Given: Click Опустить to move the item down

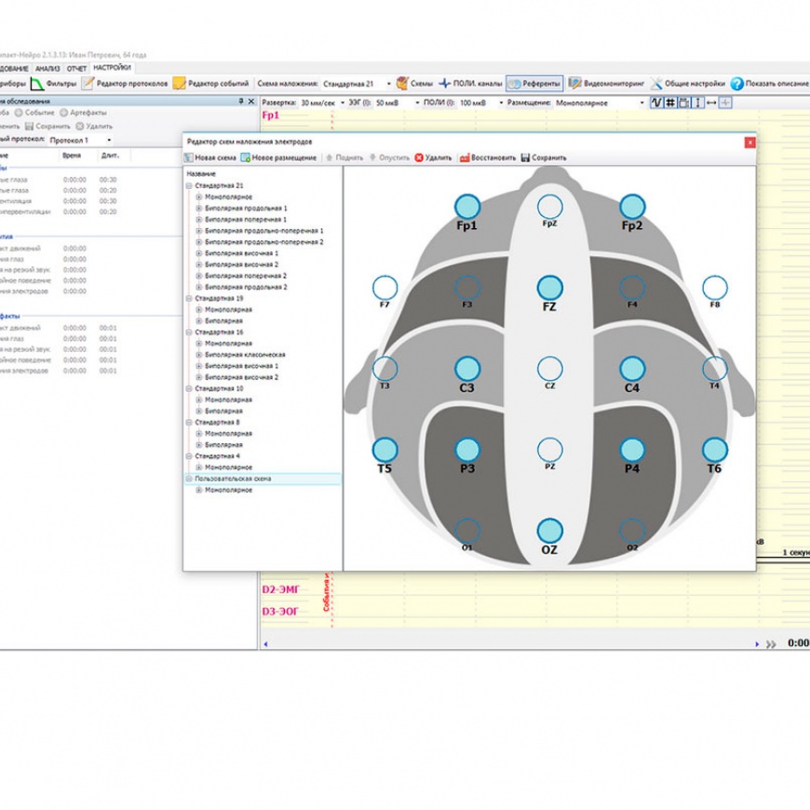Looking at the screenshot, I should click(389, 157).
